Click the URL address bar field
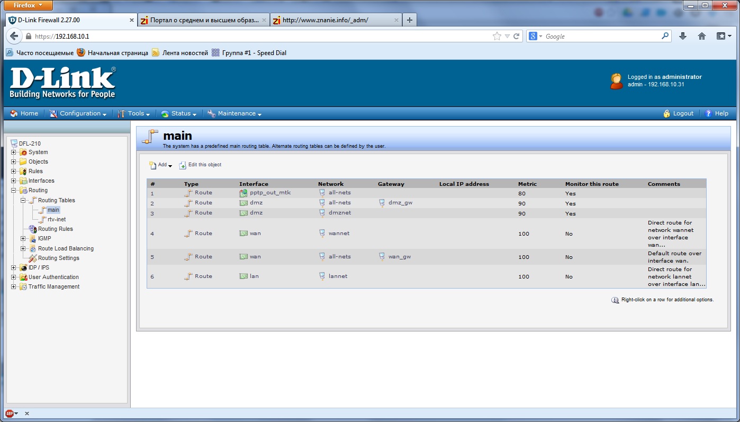This screenshot has width=740, height=422. pos(262,36)
